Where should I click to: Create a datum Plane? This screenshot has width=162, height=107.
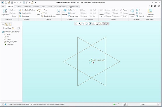[39, 12]
